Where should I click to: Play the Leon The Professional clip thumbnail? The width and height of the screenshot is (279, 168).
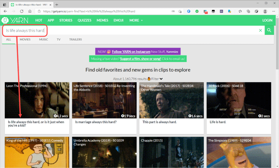[37, 100]
